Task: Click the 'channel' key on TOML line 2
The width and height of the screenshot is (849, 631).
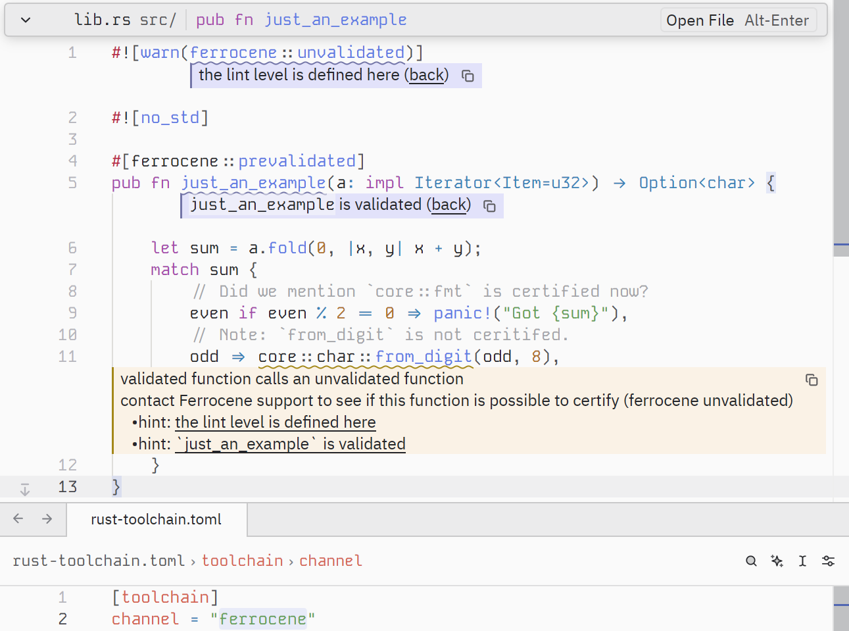Action: click(x=145, y=619)
